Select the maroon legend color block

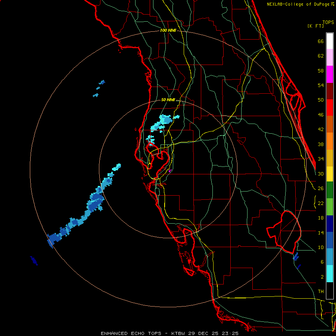(x=330, y=91)
